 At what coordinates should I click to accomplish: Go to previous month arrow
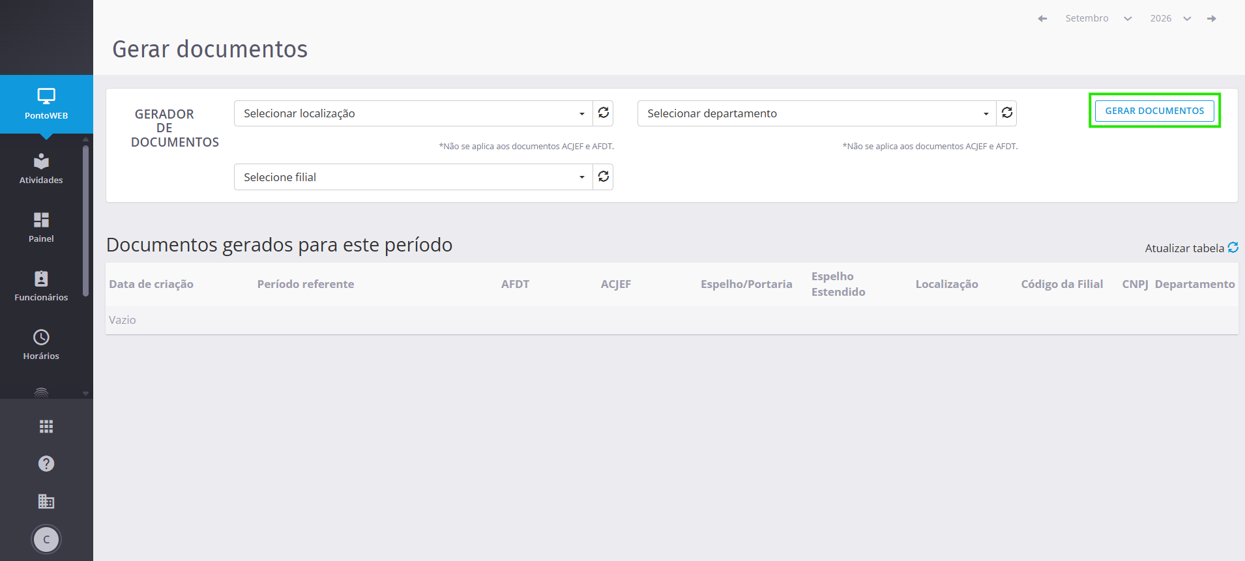(x=1042, y=18)
